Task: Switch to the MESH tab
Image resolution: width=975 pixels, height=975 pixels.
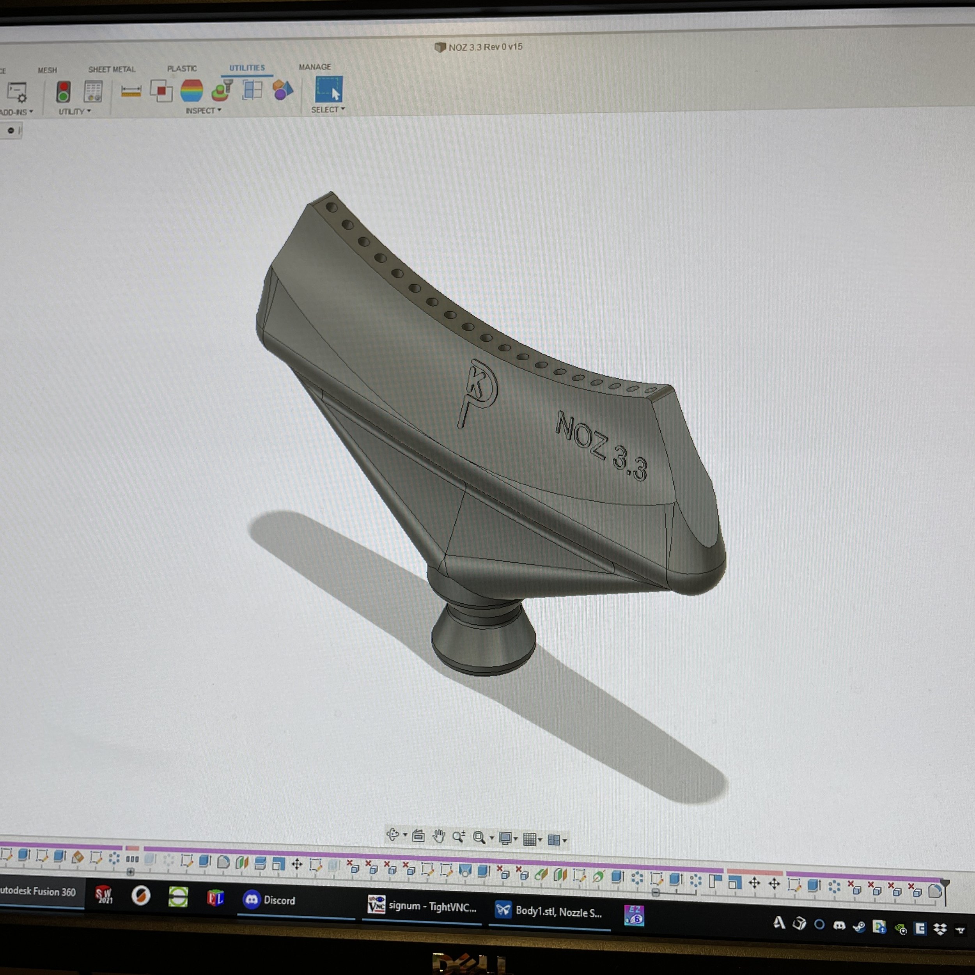Action: coord(48,70)
